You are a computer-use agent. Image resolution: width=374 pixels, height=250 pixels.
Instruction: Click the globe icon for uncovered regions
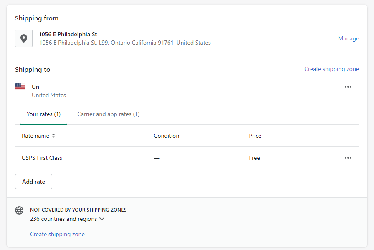click(19, 210)
